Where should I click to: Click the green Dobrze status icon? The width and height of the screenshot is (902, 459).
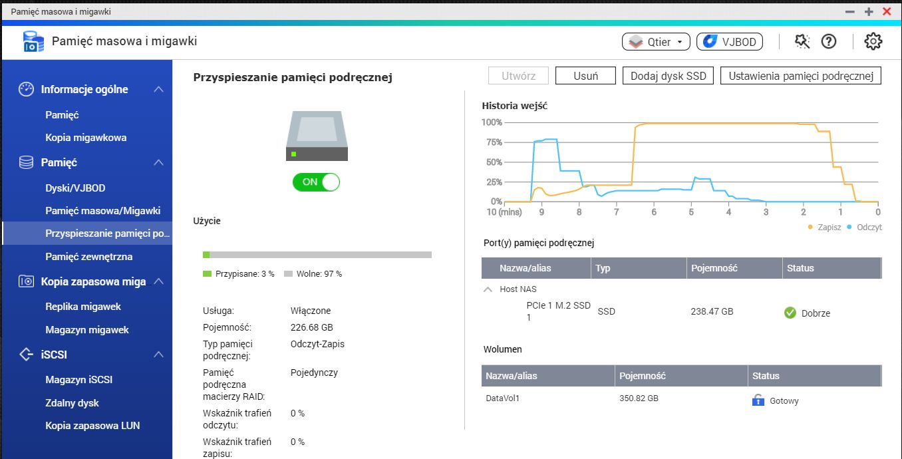click(x=790, y=313)
